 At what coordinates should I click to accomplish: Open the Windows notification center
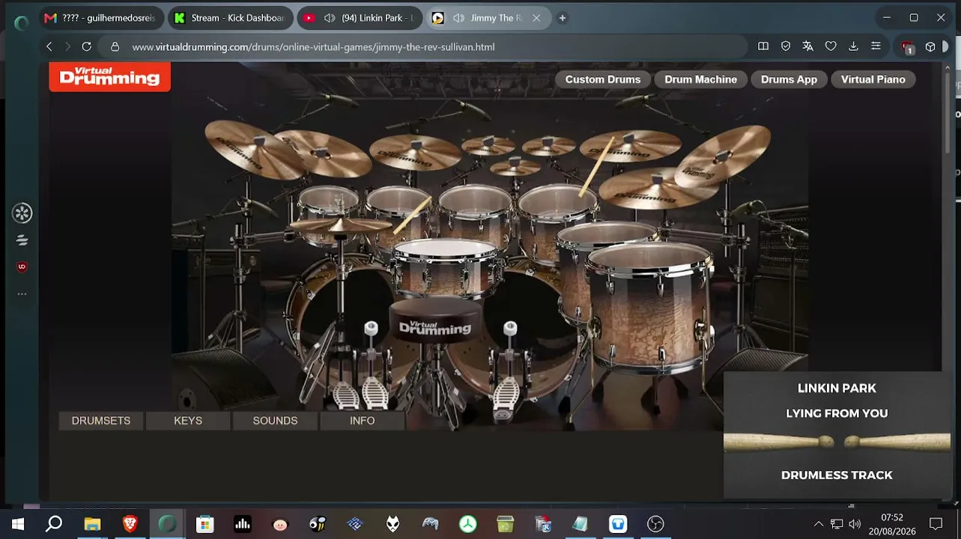coord(936,524)
